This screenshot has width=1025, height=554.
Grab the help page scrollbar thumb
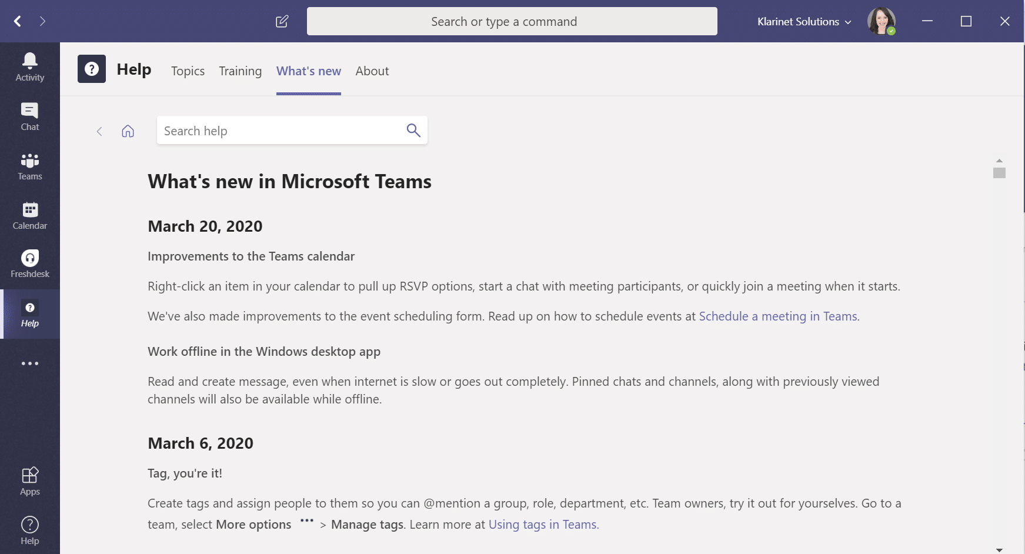(x=999, y=173)
